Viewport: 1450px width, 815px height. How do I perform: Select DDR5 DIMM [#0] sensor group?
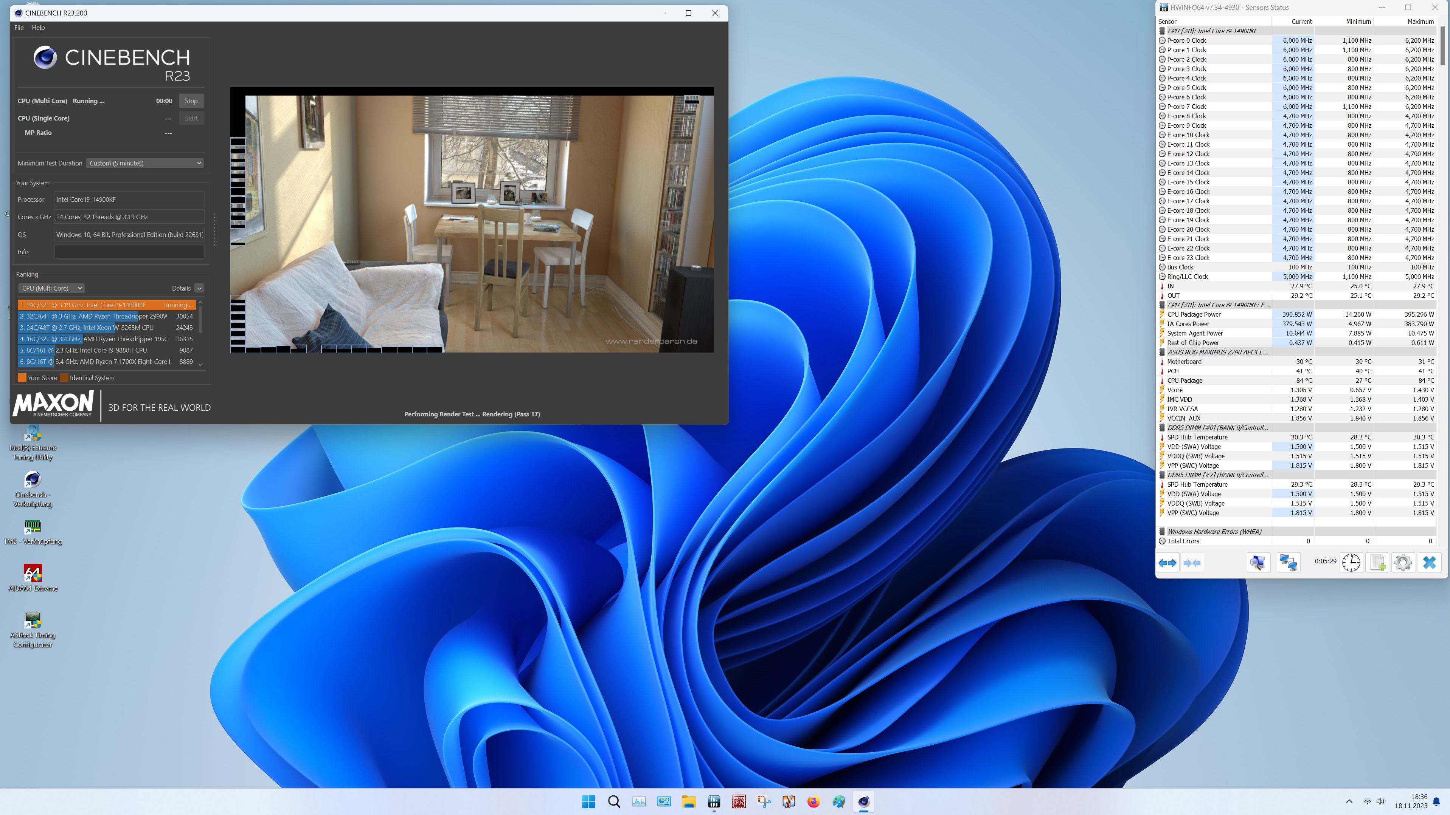(x=1297, y=427)
